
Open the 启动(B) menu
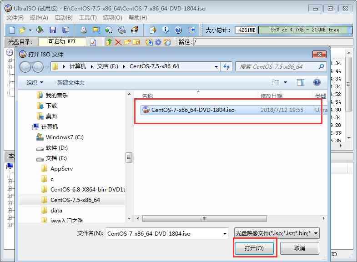(64, 18)
